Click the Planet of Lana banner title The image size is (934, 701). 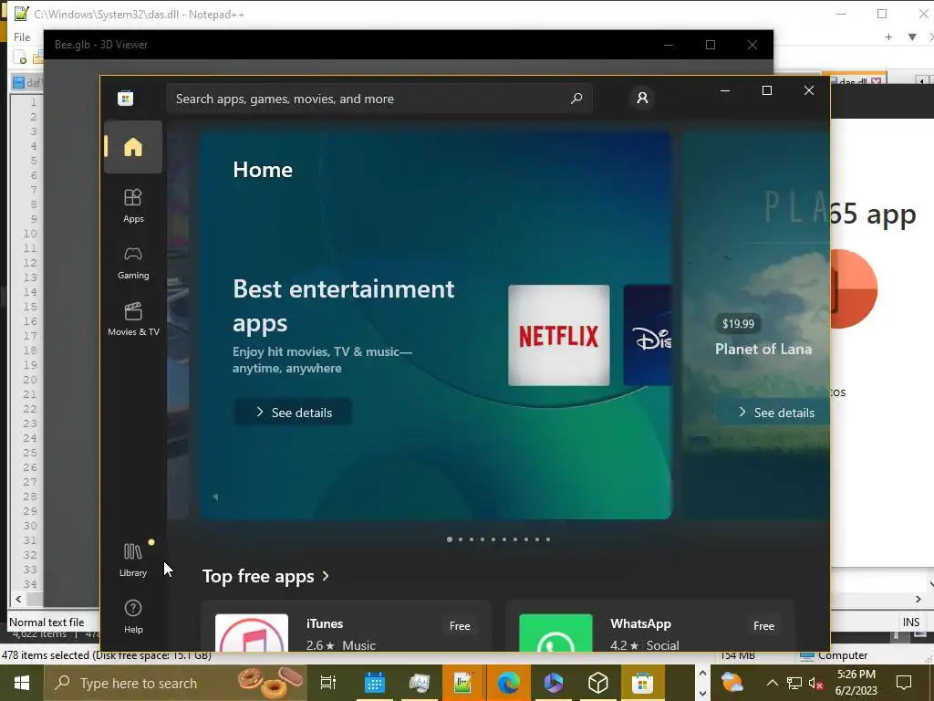(x=763, y=349)
